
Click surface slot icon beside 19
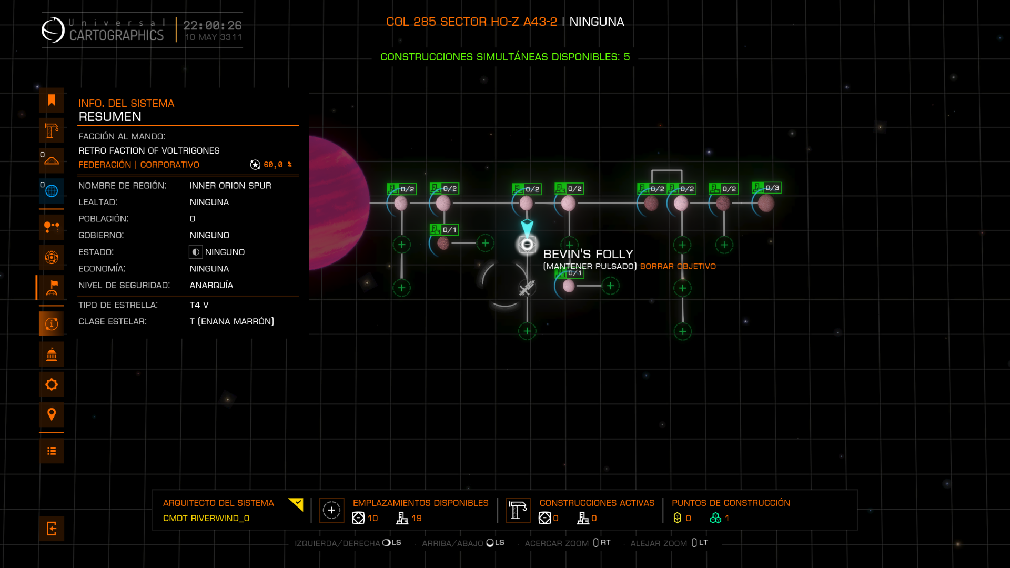pos(402,518)
